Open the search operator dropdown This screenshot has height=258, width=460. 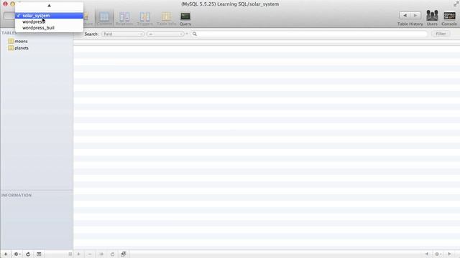coord(165,34)
